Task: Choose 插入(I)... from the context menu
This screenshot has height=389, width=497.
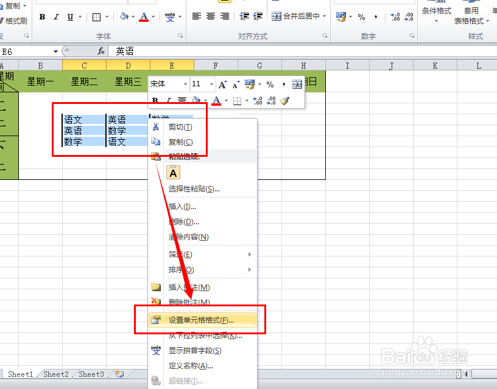Action: pos(203,207)
